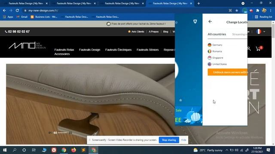The image size is (275, 154).
Task: Click the VPN shield icon in the blue panel
Action: tap(195, 21)
